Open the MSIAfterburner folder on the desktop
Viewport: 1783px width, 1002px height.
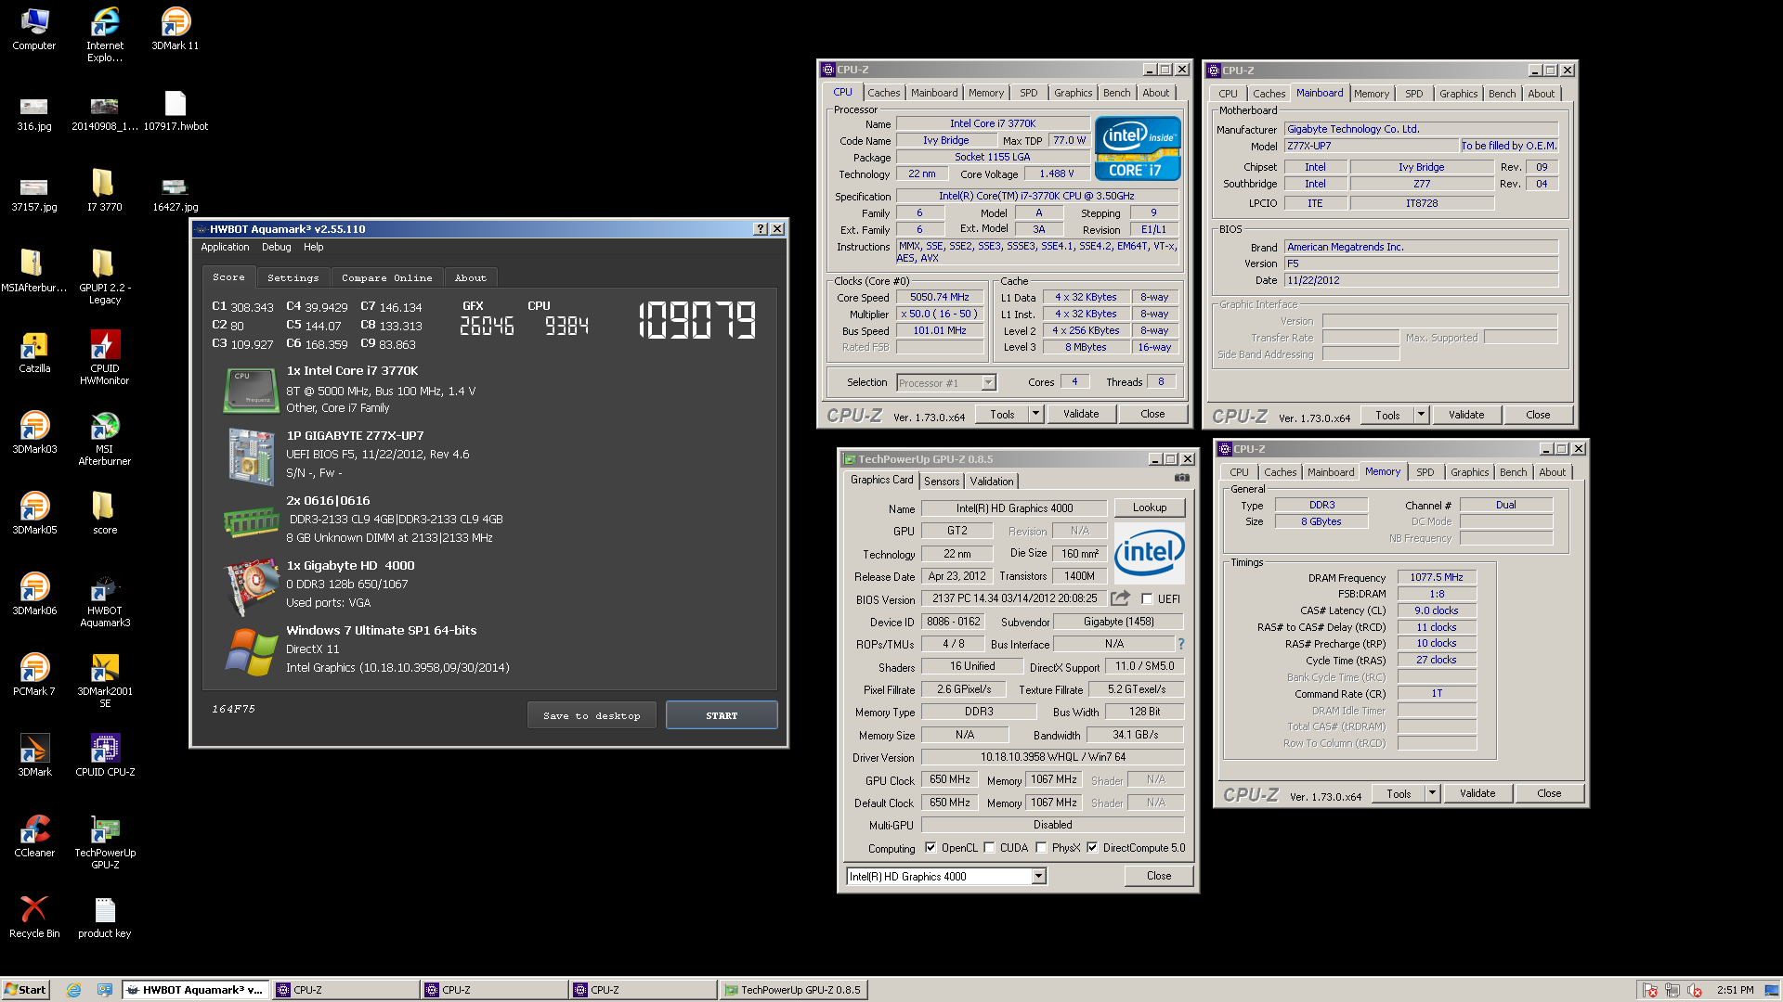point(34,271)
